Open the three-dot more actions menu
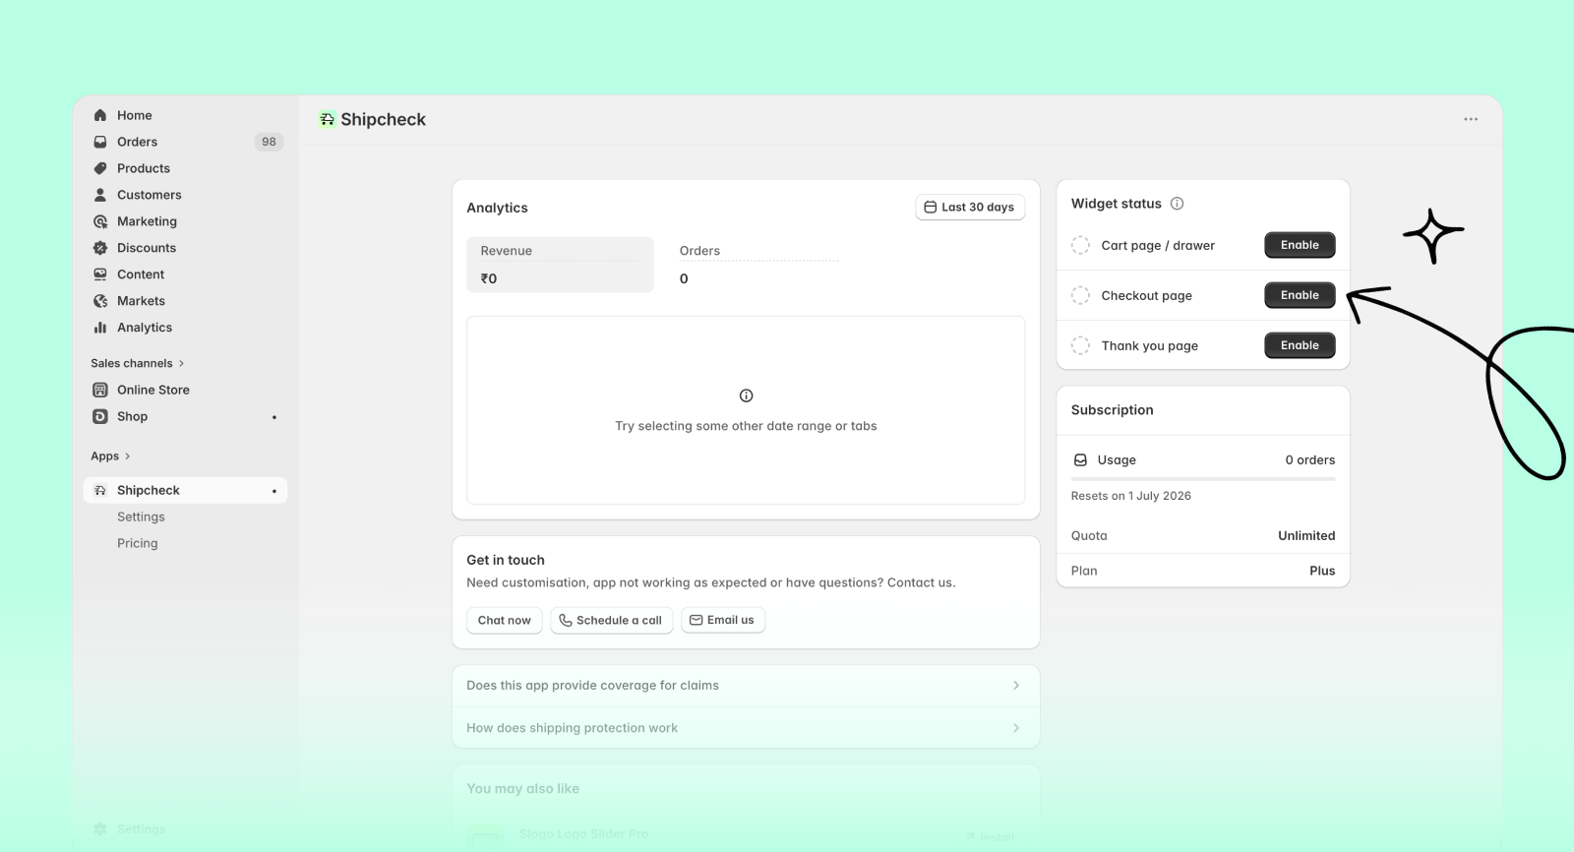Screen dimensions: 1574x852 [x=1471, y=119]
